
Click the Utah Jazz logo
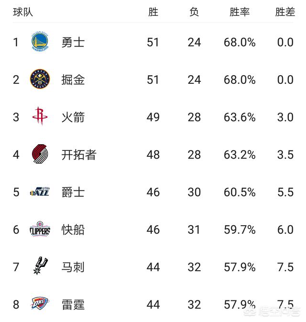[x=40, y=192]
